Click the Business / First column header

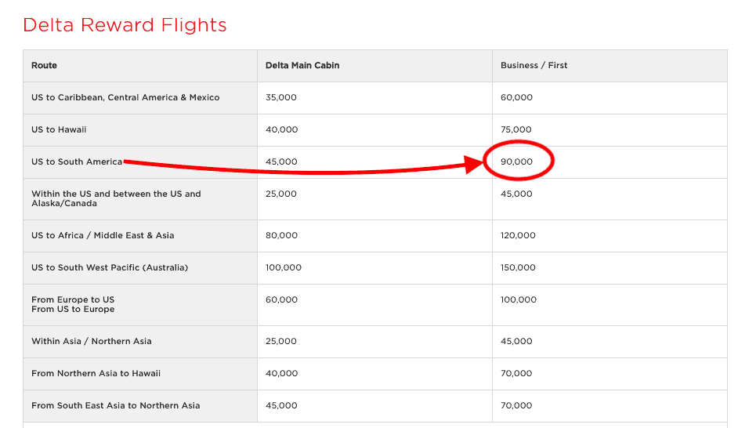[x=534, y=65]
